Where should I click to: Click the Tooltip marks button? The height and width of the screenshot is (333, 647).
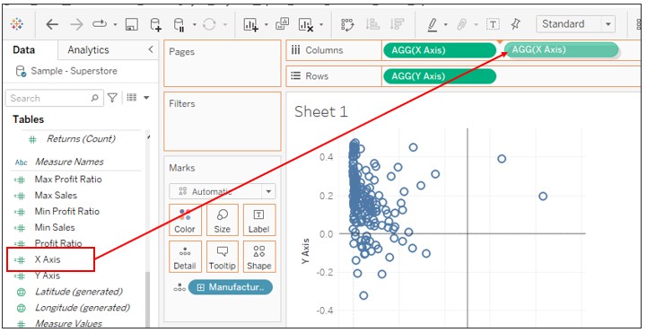222,257
